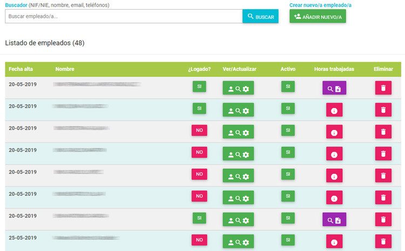Open Ver/Actualizar for the 25-05-2019 employee
Screen dimensions: 405x251
[238, 242]
